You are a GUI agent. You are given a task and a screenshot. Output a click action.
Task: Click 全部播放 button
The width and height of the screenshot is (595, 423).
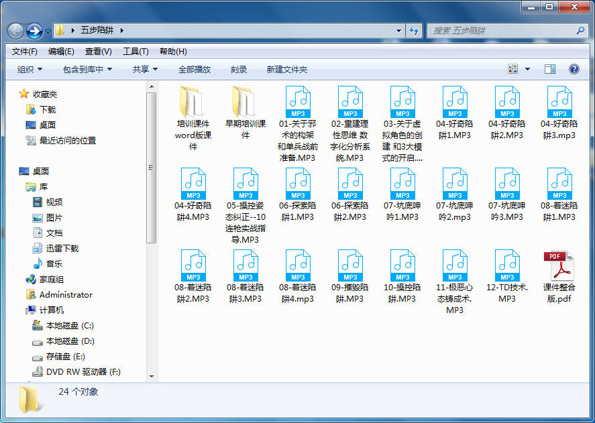(195, 70)
